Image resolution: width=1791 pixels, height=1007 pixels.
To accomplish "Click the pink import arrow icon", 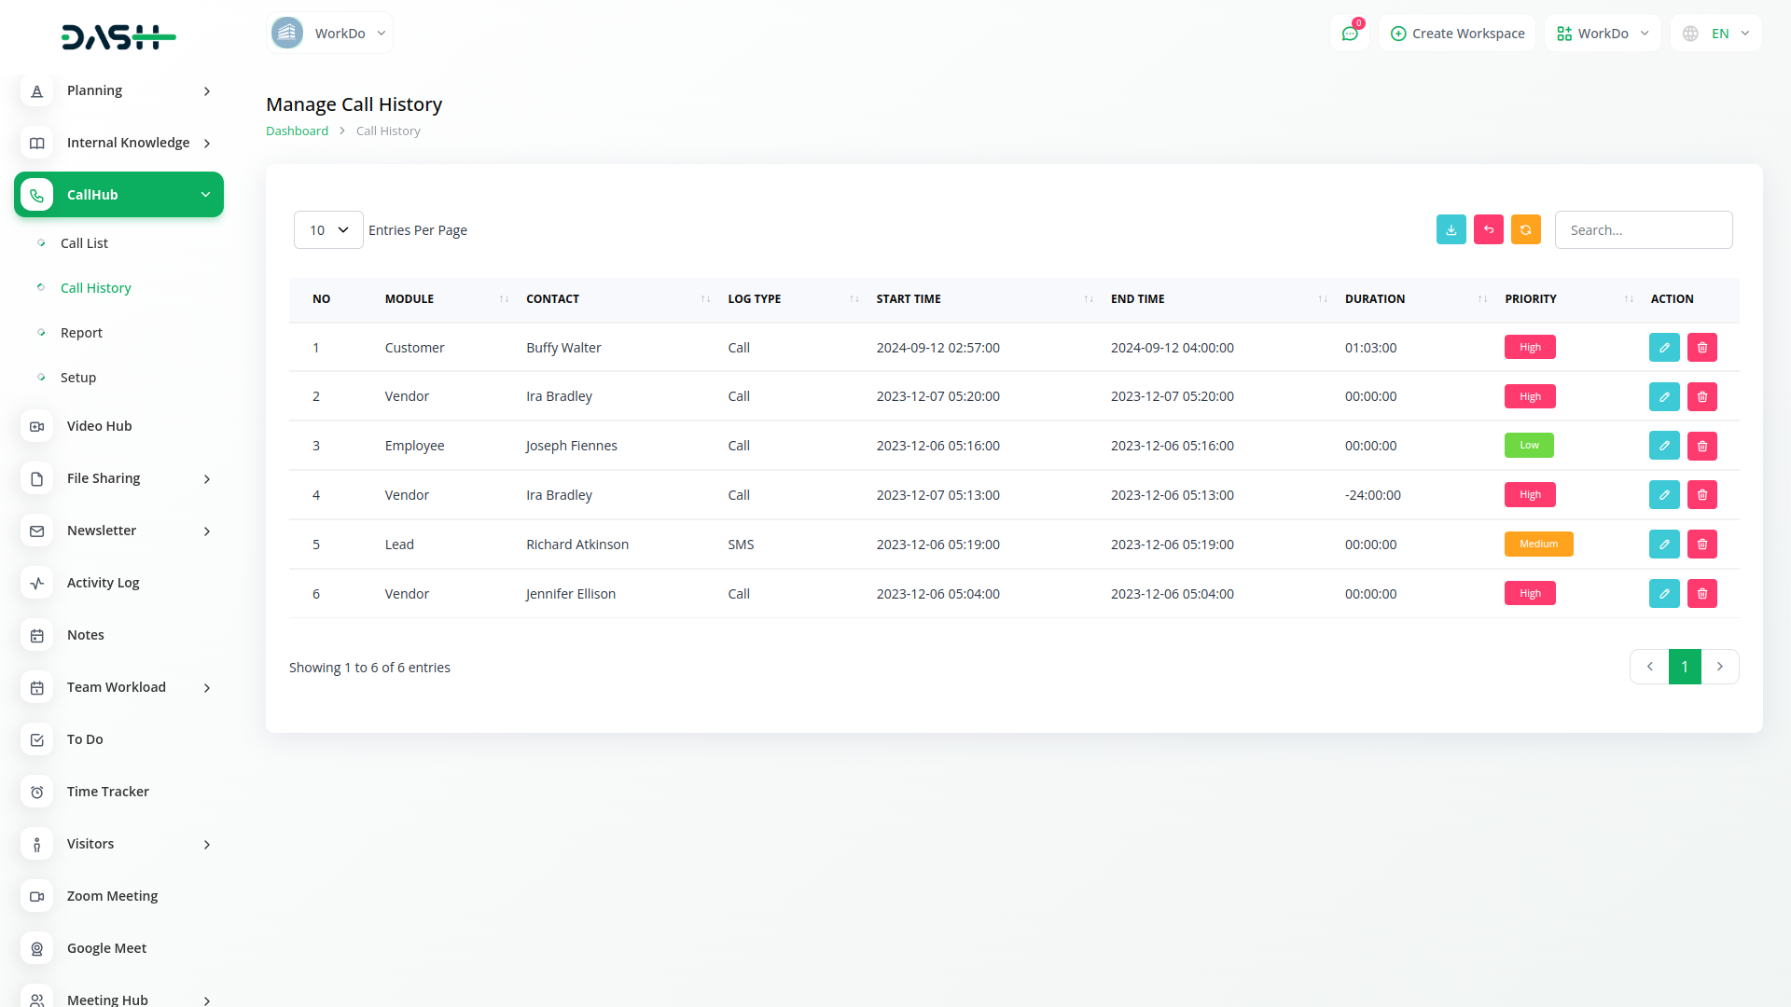I will click(1488, 229).
